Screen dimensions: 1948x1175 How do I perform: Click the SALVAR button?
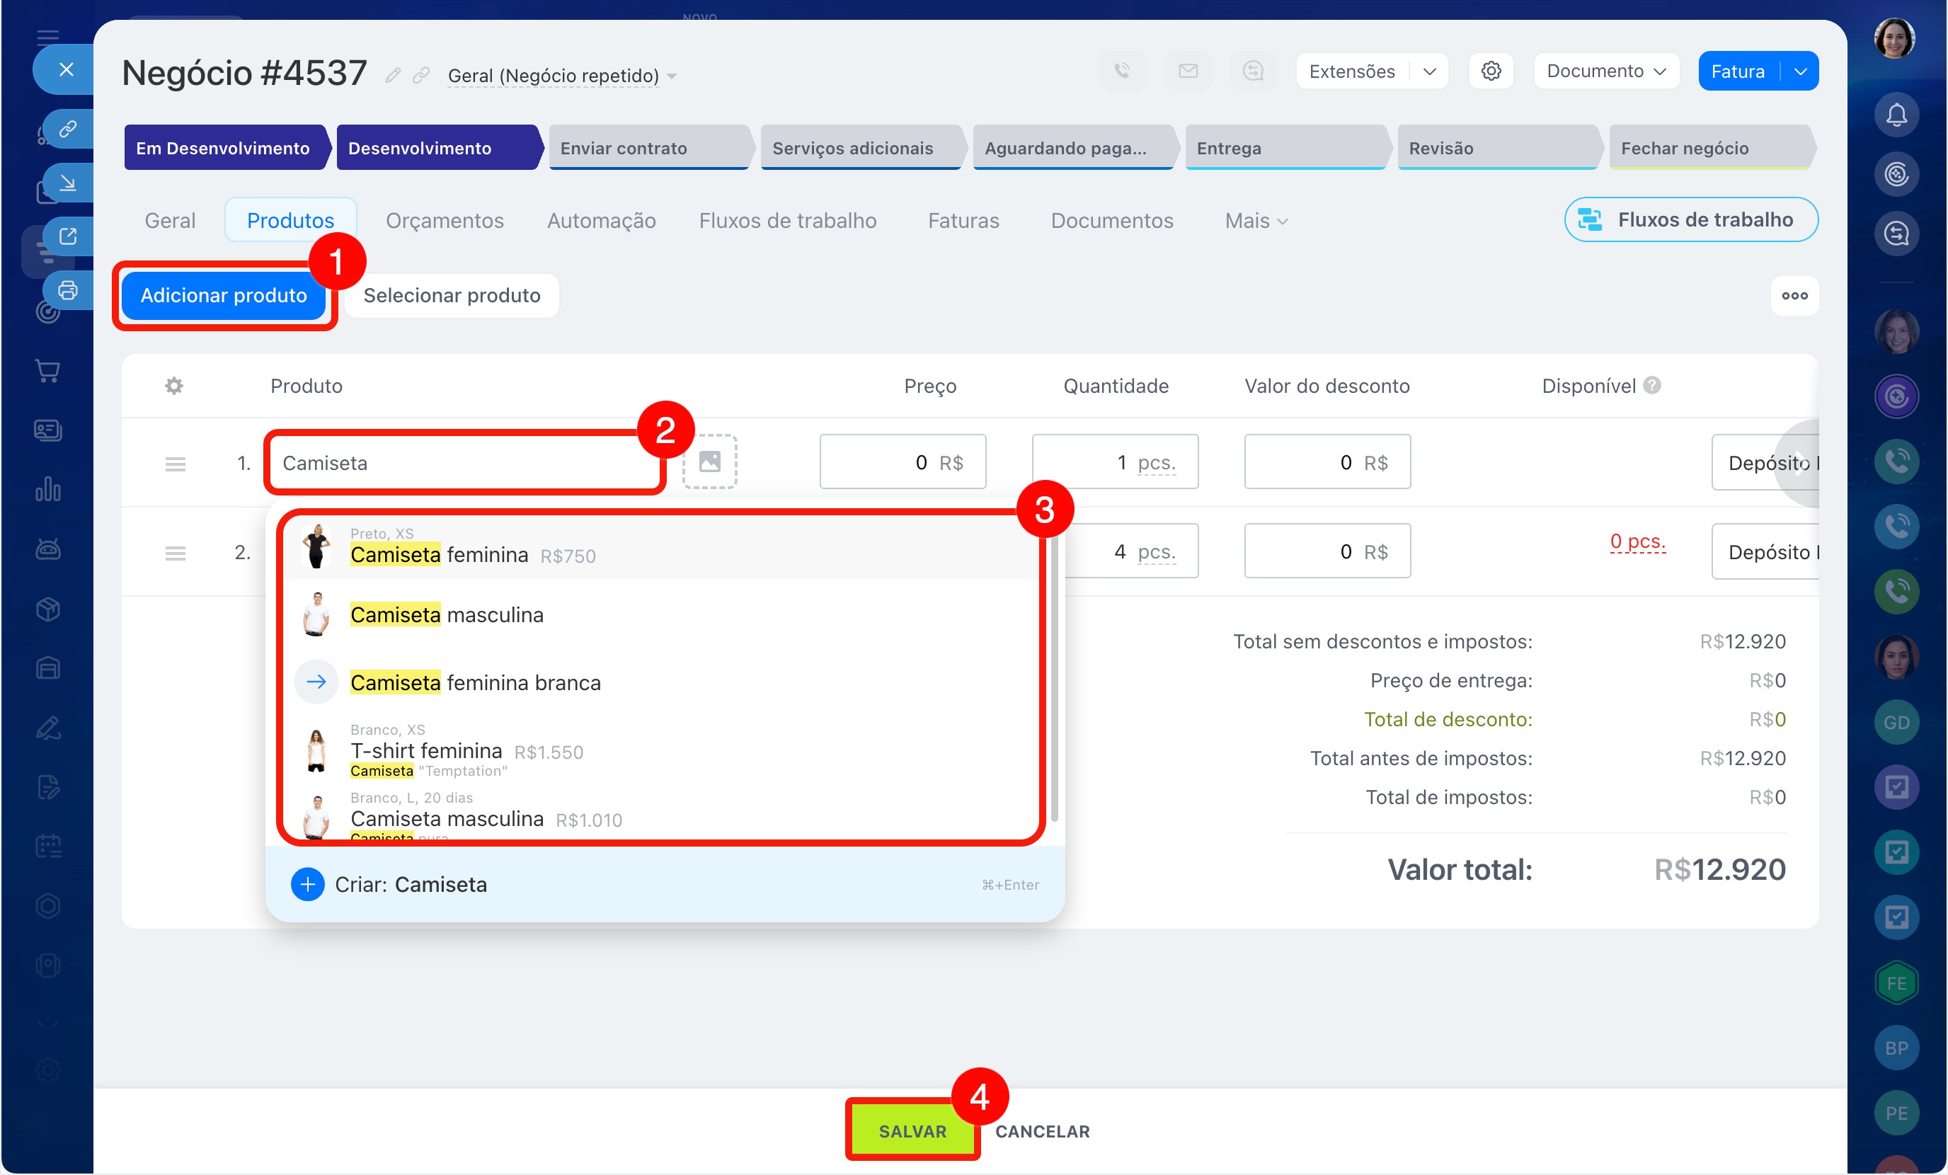pyautogui.click(x=912, y=1130)
